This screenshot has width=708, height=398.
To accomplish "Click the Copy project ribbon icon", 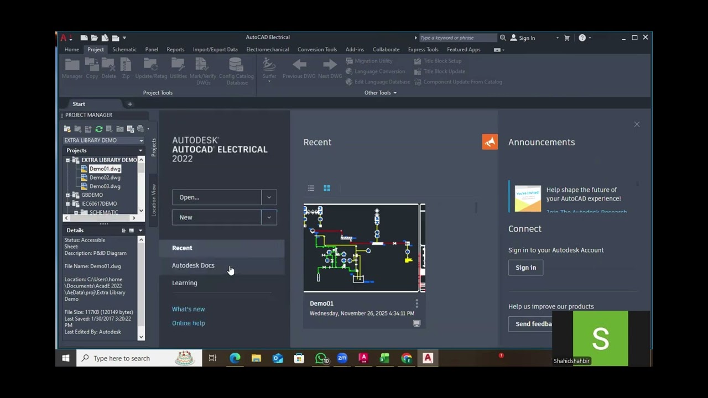I will (x=92, y=69).
